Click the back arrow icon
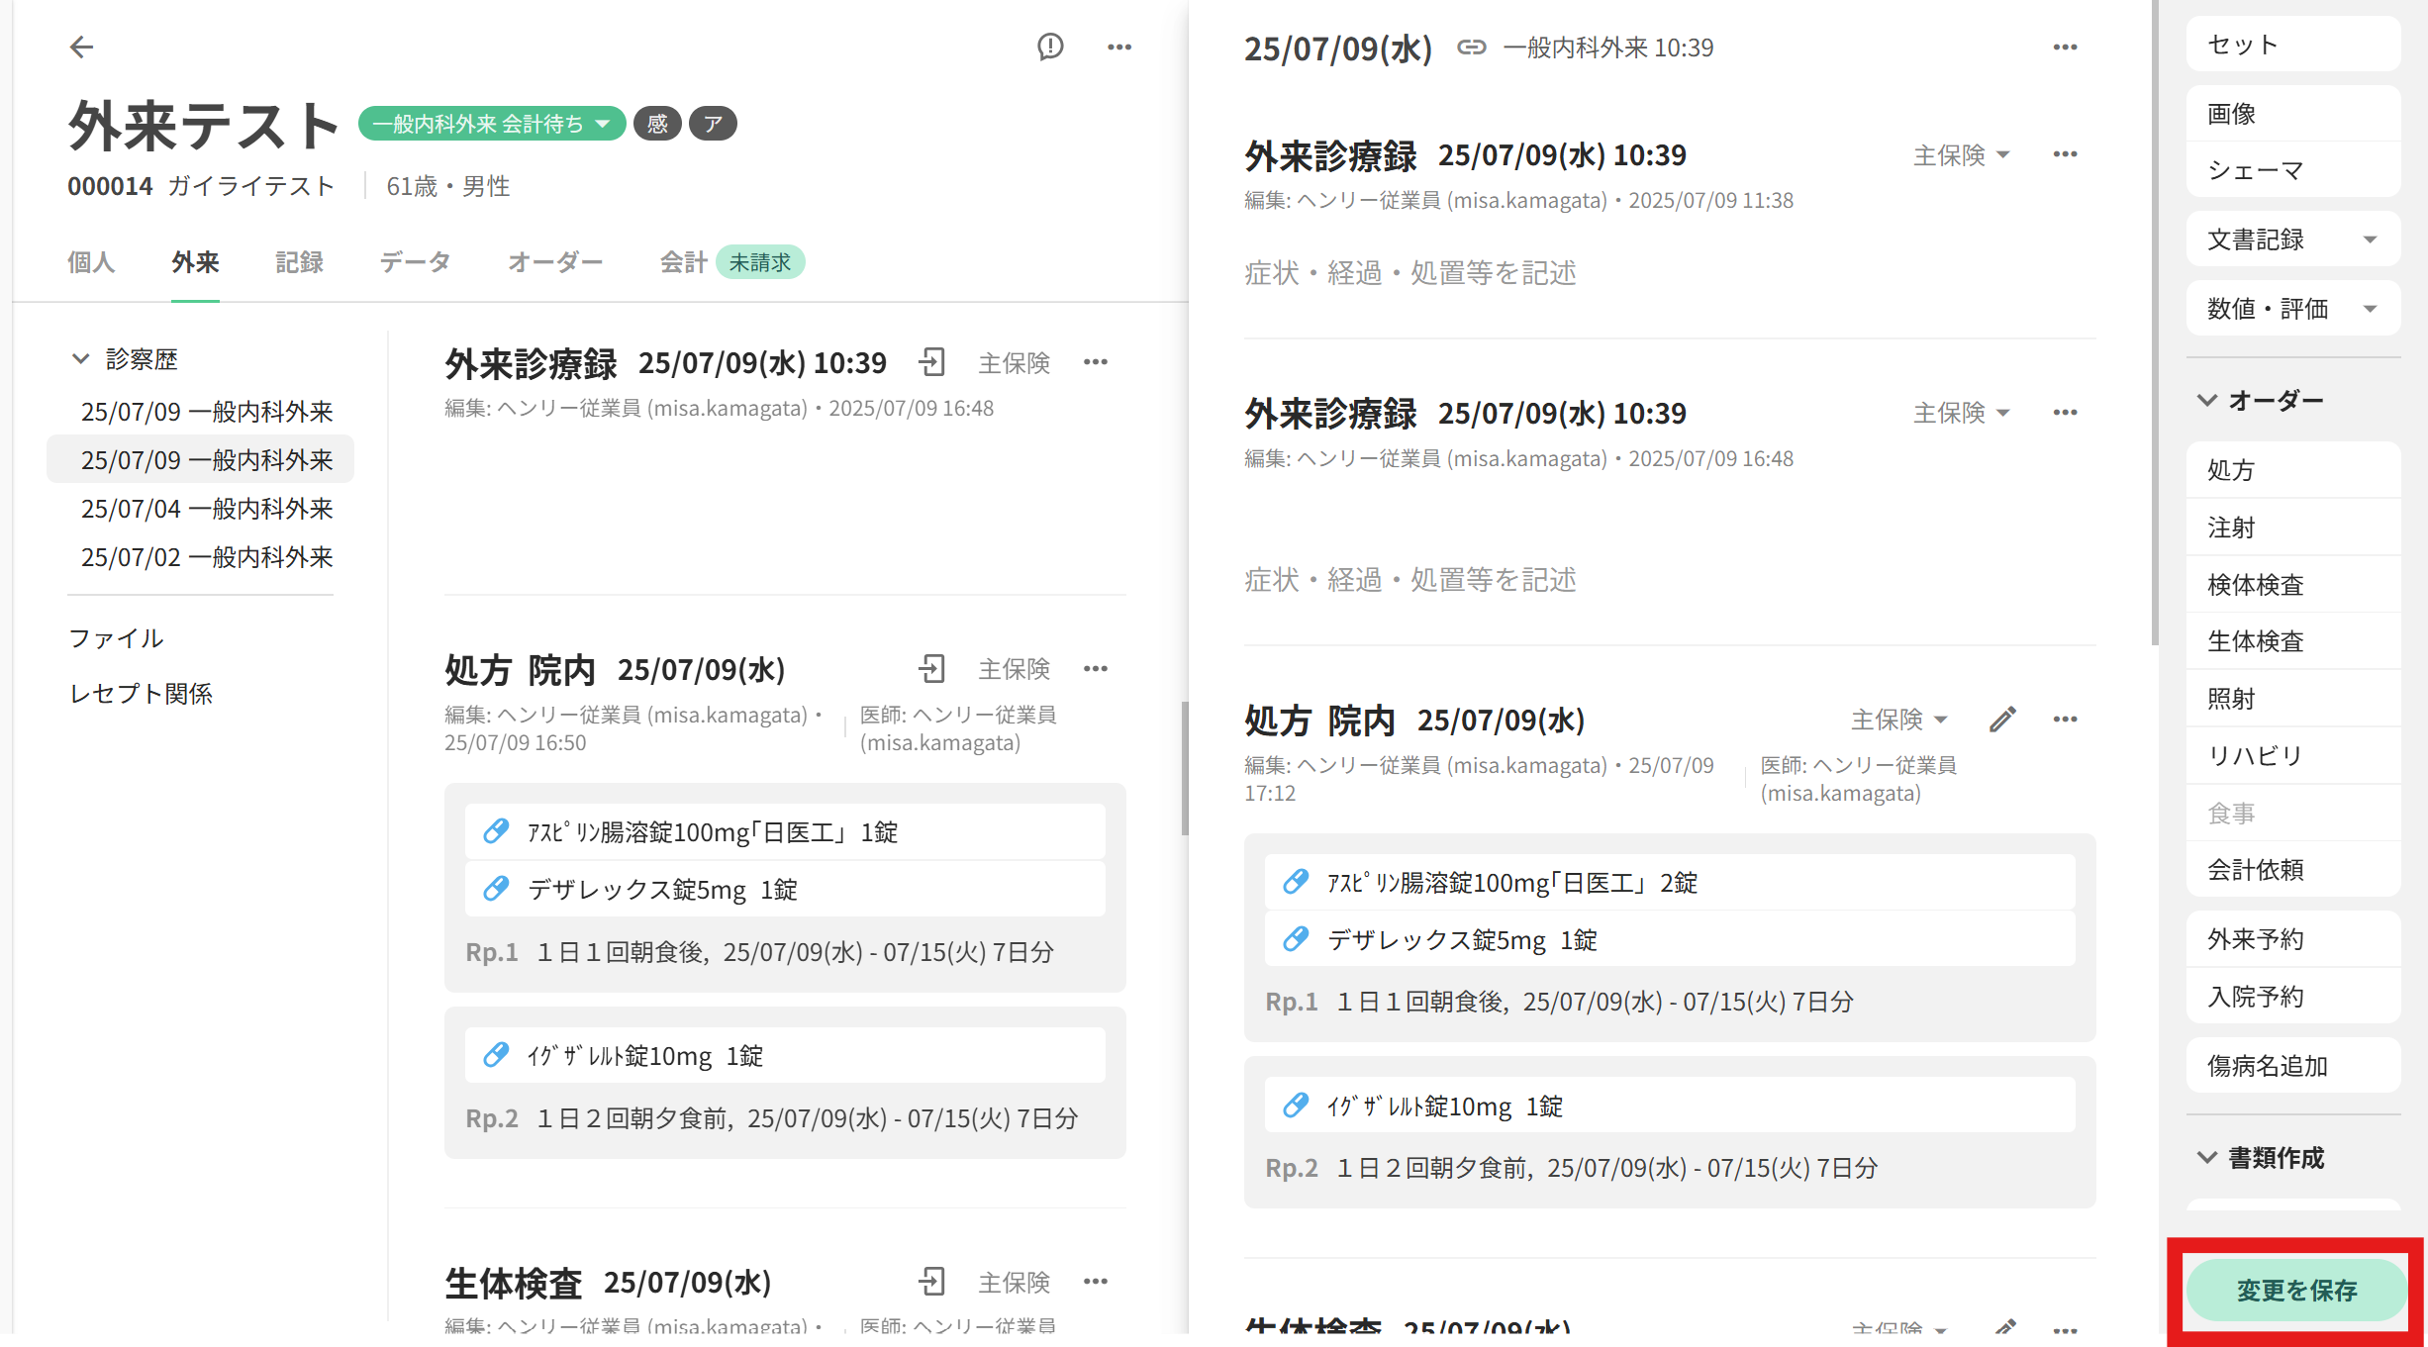The width and height of the screenshot is (2428, 1347). coord(81,47)
